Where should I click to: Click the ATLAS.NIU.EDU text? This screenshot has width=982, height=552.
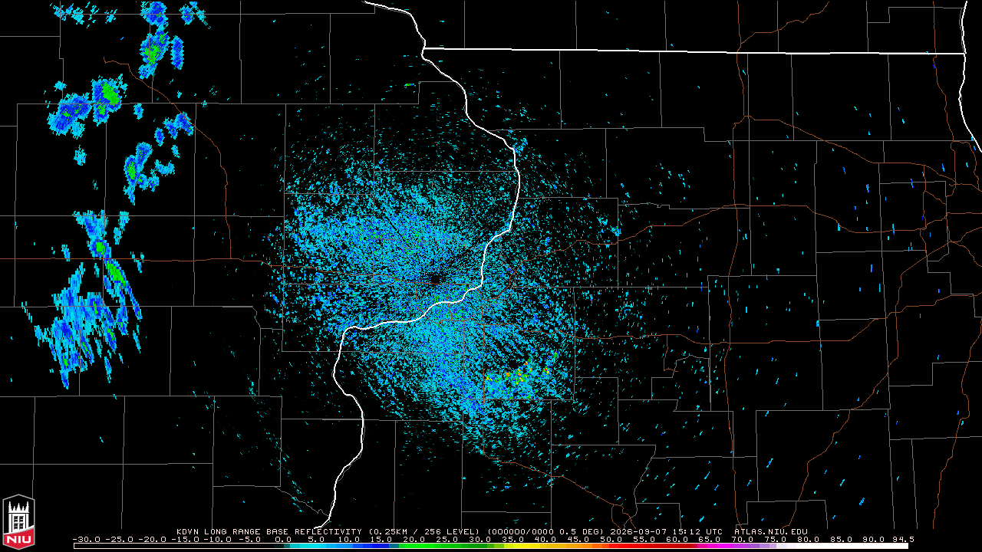click(x=771, y=531)
